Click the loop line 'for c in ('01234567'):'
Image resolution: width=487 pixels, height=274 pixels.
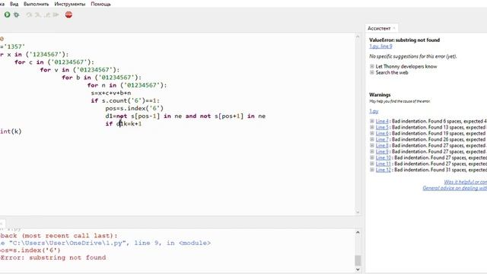point(54,62)
